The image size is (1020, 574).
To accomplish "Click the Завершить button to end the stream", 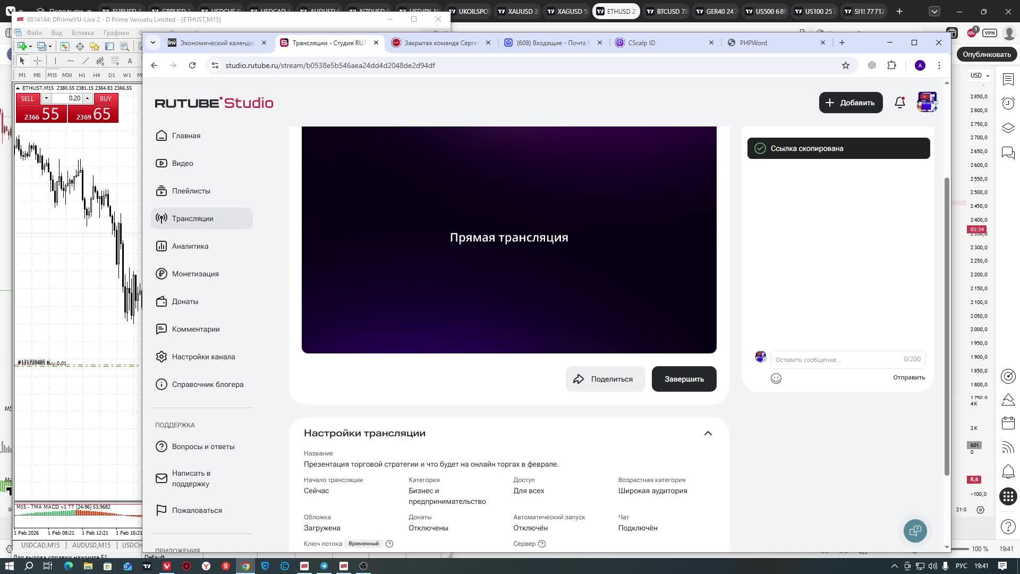I will (684, 378).
